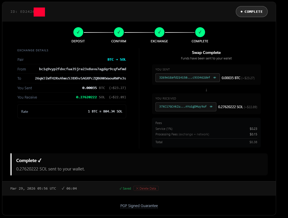The image size is (288, 218).
Task: Click the completion time 06:04
Action: pyautogui.click(x=71, y=188)
